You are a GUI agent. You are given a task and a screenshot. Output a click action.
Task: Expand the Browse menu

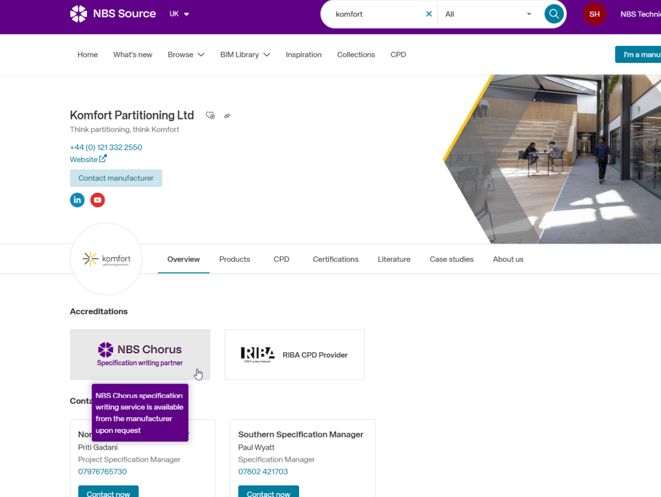186,55
